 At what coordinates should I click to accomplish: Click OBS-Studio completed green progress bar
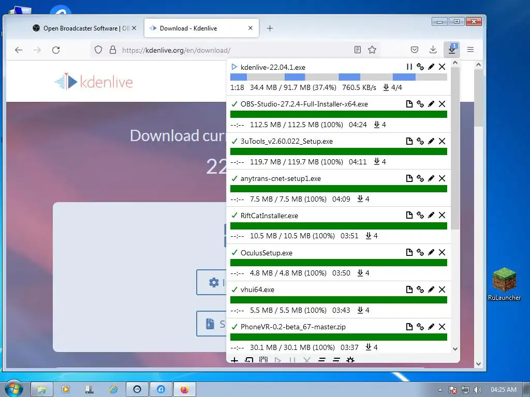coord(338,114)
